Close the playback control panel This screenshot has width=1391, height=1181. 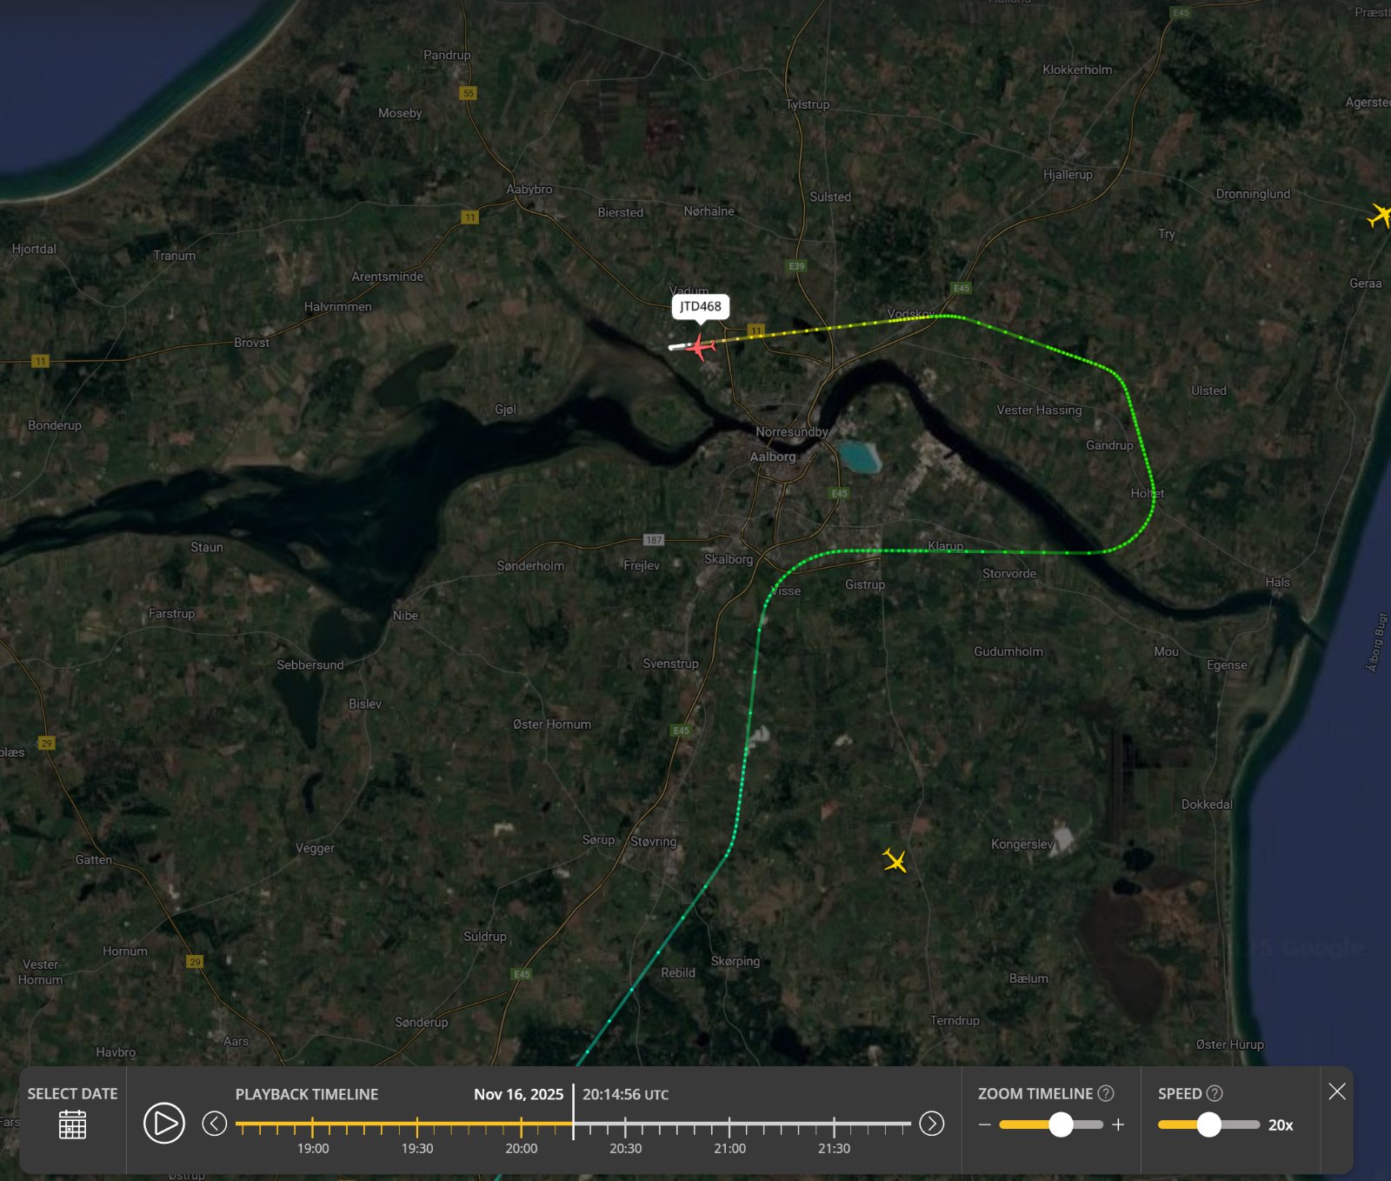point(1337,1091)
